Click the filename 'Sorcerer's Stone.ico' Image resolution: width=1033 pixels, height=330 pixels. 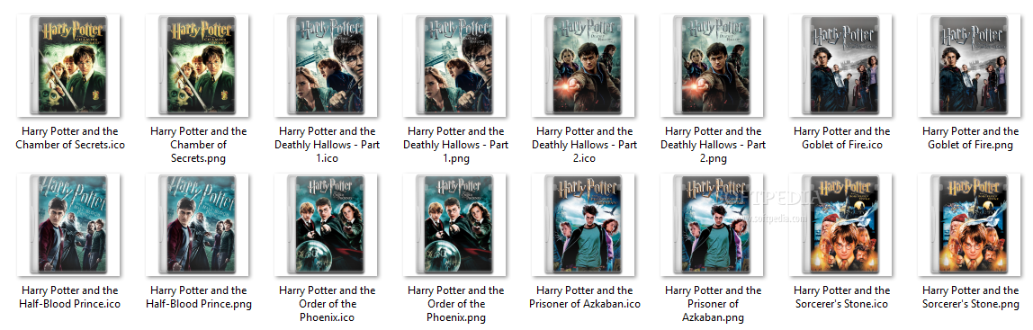tap(842, 297)
